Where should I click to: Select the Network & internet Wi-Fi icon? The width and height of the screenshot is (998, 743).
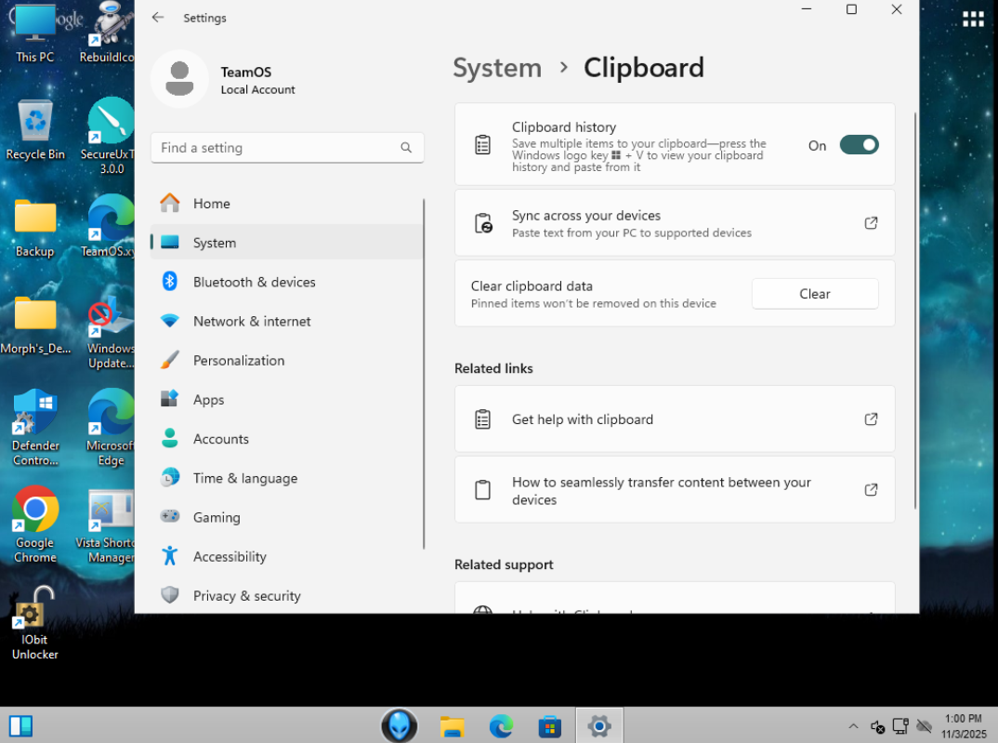point(170,321)
